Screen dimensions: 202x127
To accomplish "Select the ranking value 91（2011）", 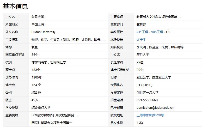I will coord(145,85).
